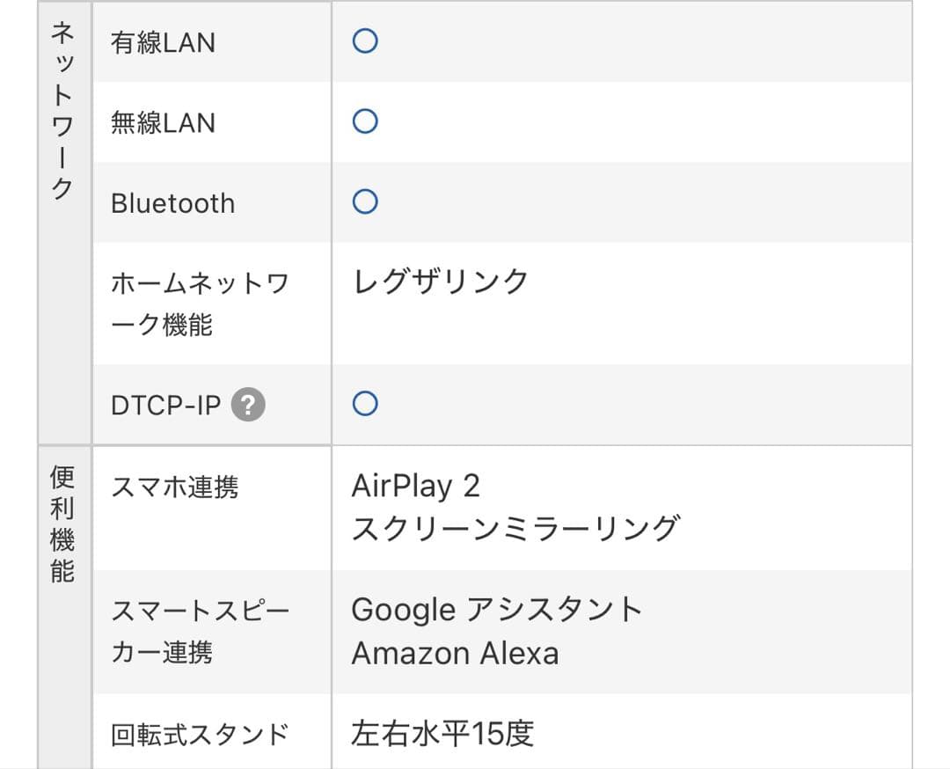Click the circle mark in Bluetooth row
Image resolution: width=950 pixels, height=769 pixels.
tap(365, 202)
